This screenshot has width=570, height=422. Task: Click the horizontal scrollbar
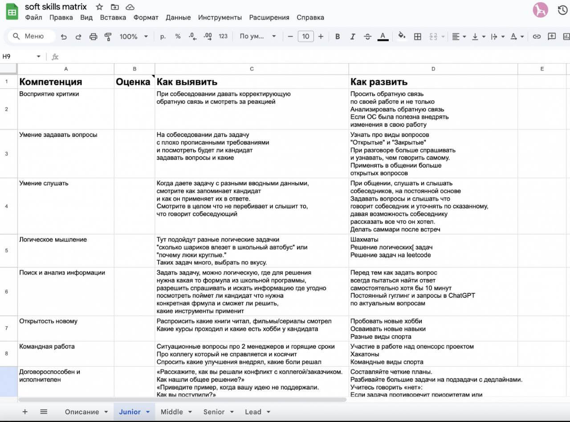tap(183, 400)
